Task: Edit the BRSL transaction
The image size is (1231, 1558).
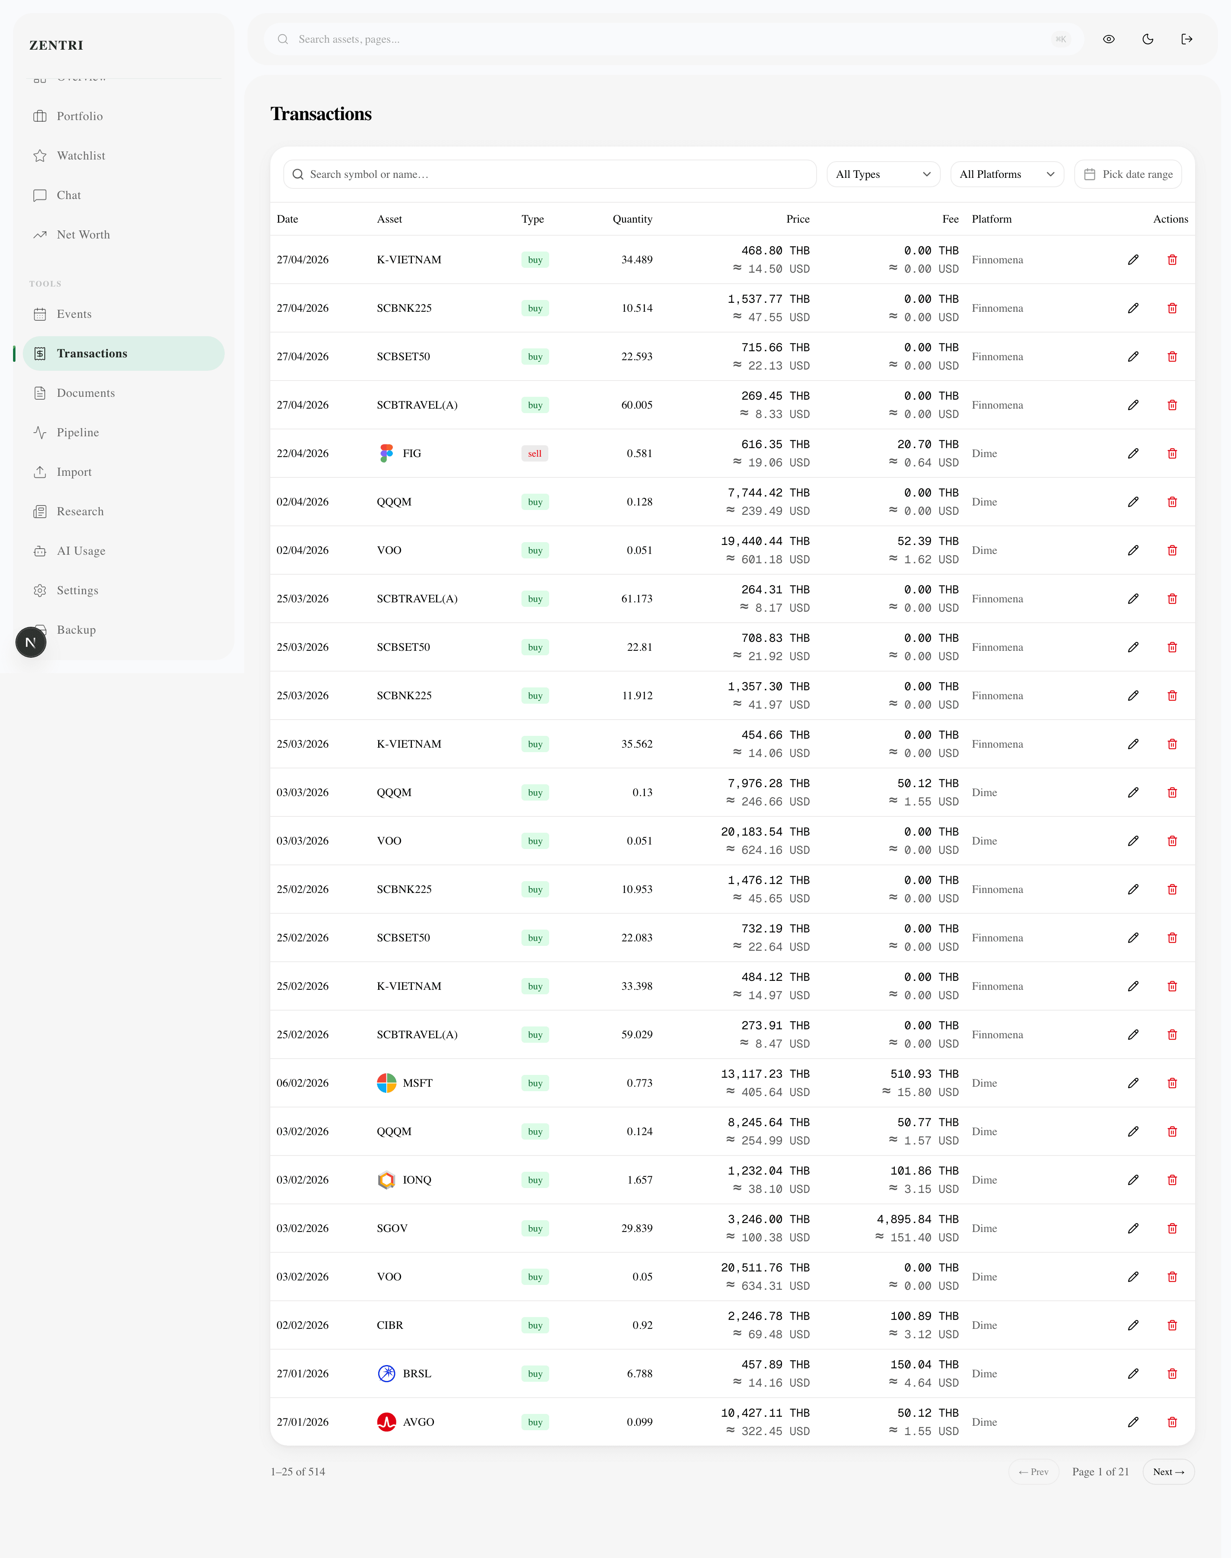Action: click(1133, 1374)
